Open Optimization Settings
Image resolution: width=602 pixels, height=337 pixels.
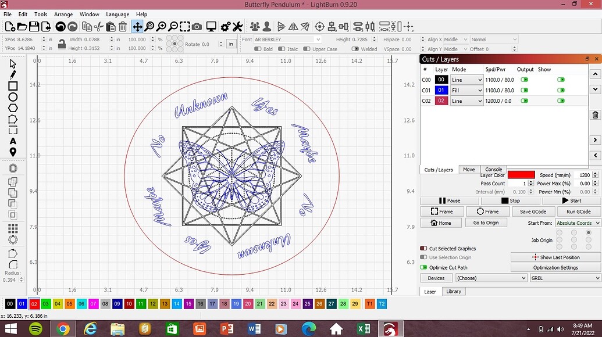tap(555, 268)
